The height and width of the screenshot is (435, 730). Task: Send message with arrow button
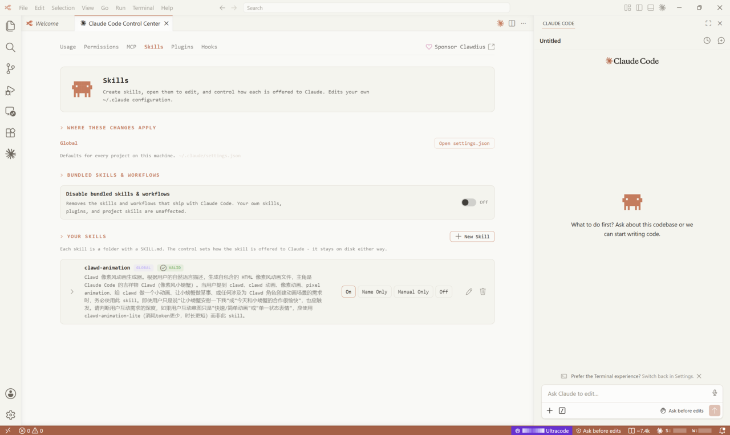click(x=714, y=410)
